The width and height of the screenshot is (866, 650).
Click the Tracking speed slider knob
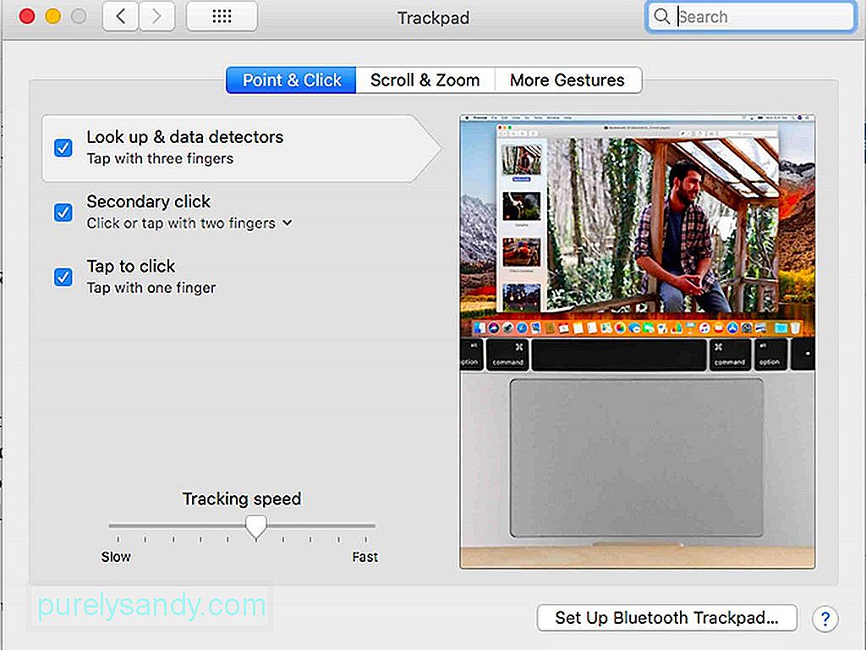(255, 527)
